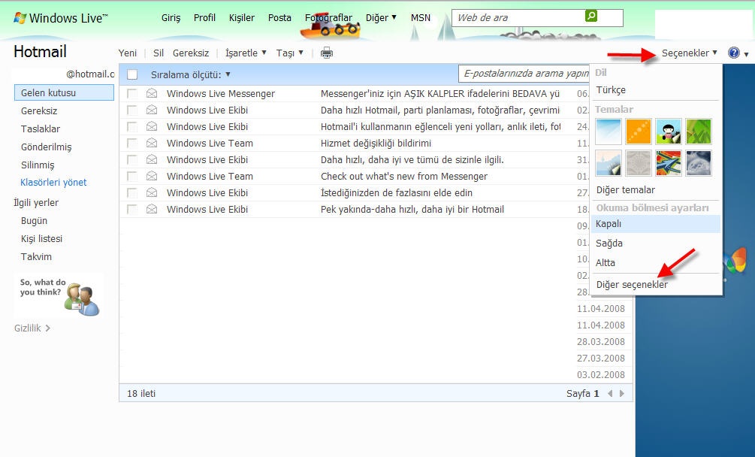Select the dark blue cloudy theme swatch

[699, 163]
